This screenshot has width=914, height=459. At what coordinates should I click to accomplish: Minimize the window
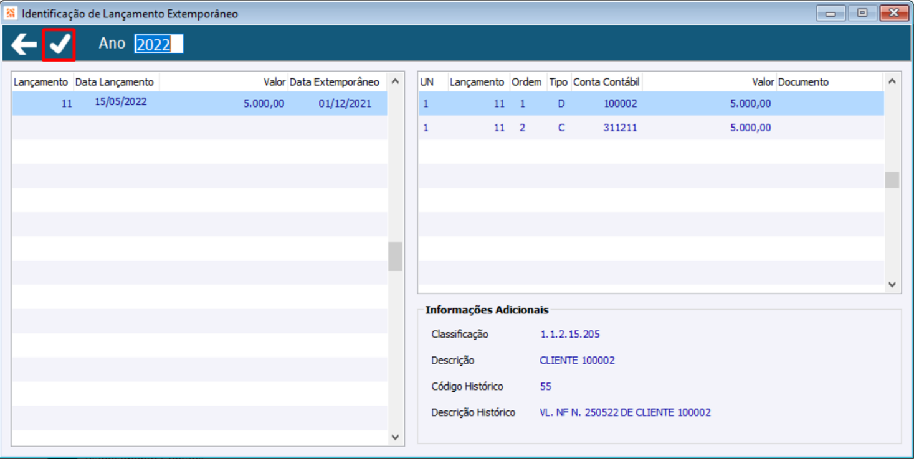831,13
